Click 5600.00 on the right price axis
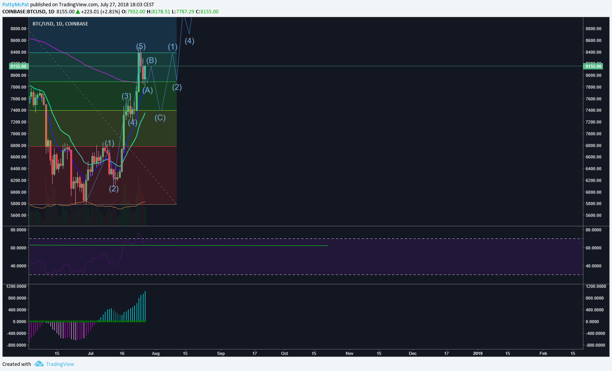Image resolution: width=612 pixels, height=371 pixels. pos(593,215)
